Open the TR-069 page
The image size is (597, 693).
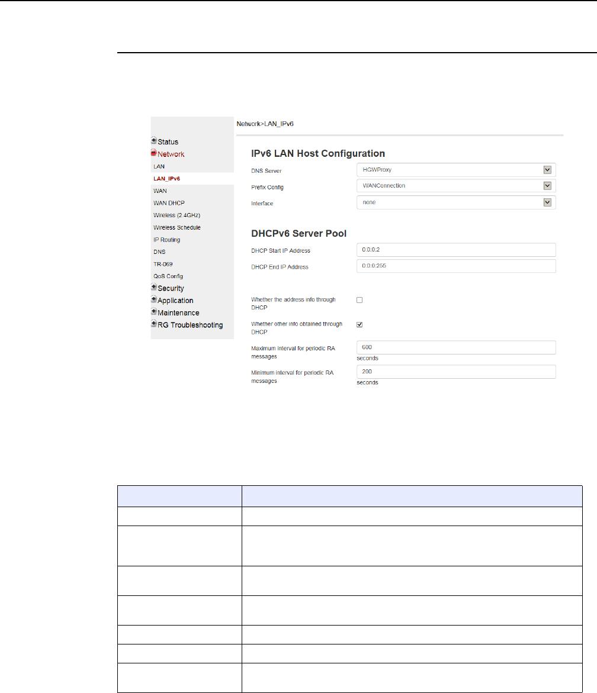tap(163, 264)
